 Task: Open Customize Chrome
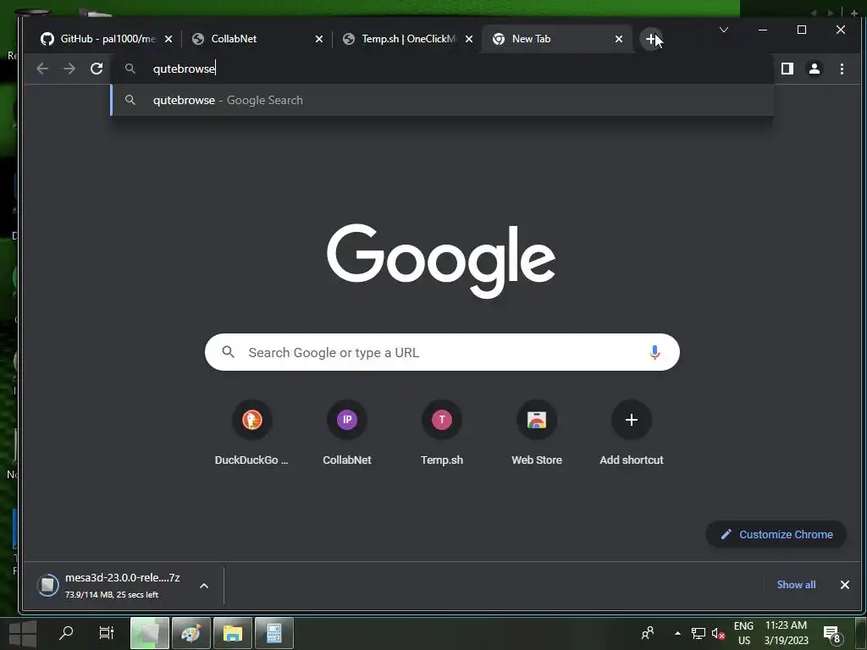pyautogui.click(x=776, y=535)
